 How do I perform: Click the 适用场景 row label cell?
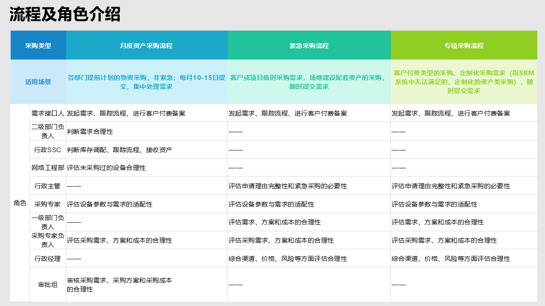point(38,82)
